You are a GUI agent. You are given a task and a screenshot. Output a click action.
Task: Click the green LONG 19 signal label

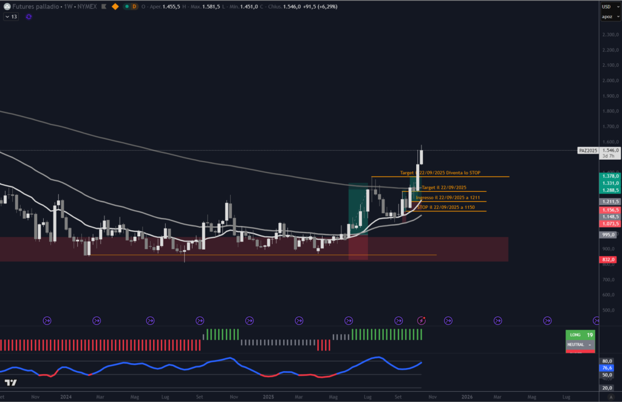click(x=580, y=335)
